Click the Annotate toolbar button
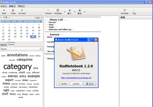Viewport: 153px width, 107px height. pyautogui.click(x=124, y=12)
